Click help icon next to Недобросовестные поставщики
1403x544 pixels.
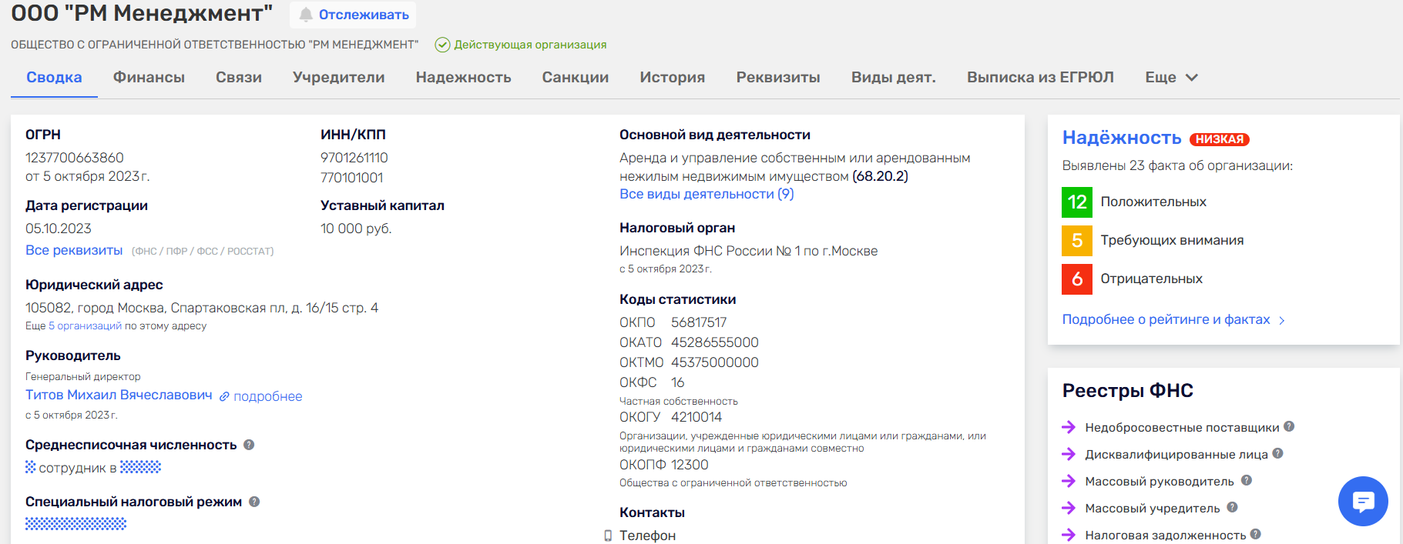coord(1289,426)
